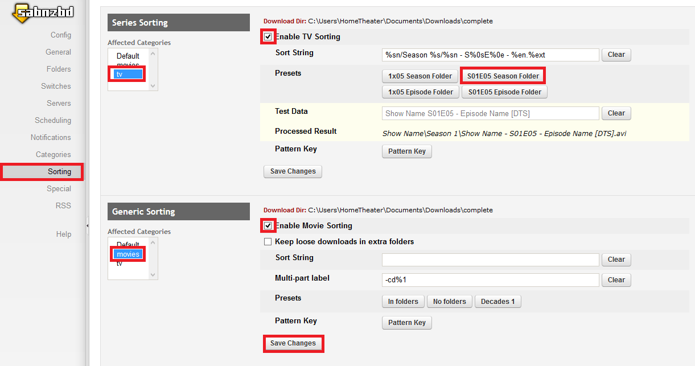Clear the Multi-part label field
This screenshot has width=695, height=366.
(616, 280)
